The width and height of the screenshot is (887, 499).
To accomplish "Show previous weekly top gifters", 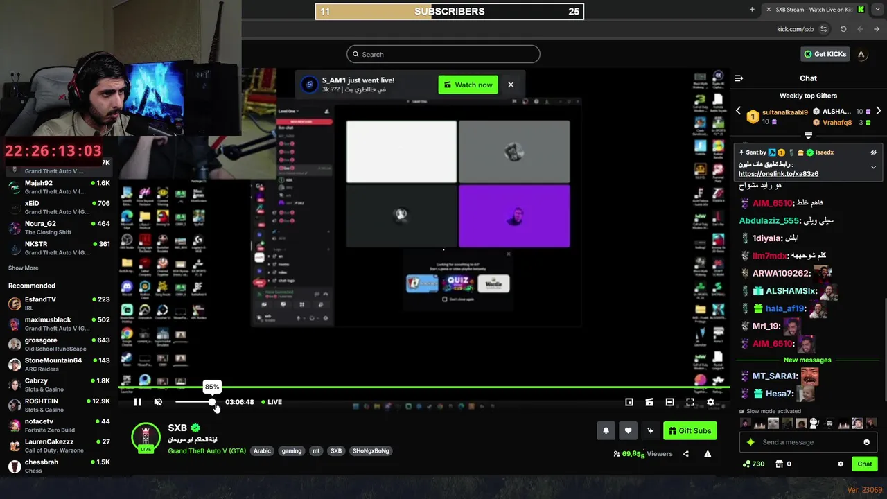I will pyautogui.click(x=738, y=111).
